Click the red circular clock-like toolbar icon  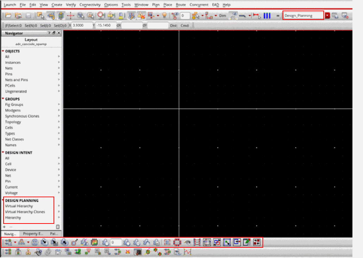point(101,15)
